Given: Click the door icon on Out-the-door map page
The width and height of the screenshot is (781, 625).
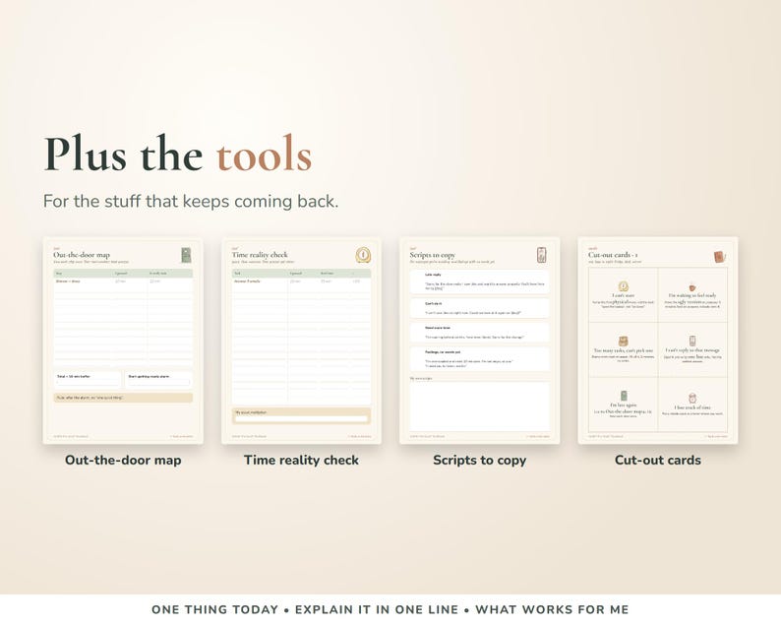Looking at the screenshot, I should [x=186, y=255].
